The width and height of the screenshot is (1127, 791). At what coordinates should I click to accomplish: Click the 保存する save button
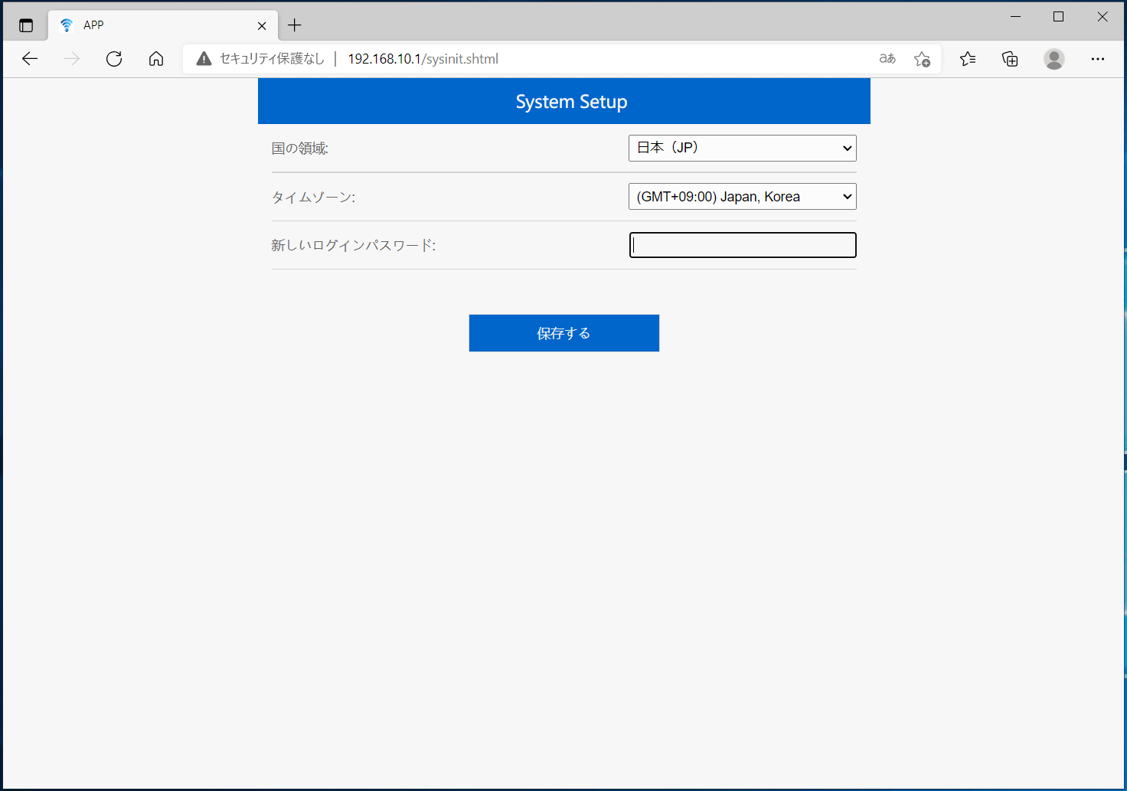[564, 333]
